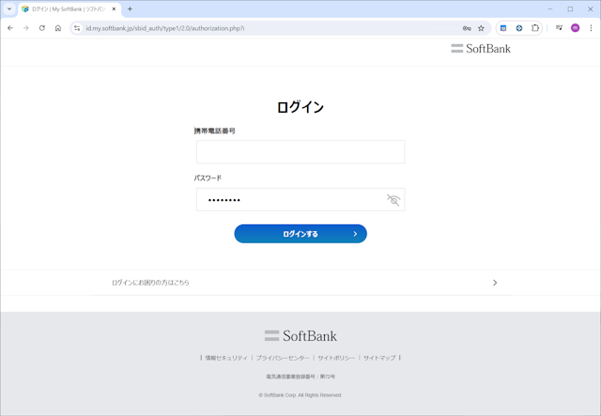Viewport: 601px width, 416px height.
Task: Open the 情報セキュリティ footer link
Action: (x=226, y=358)
